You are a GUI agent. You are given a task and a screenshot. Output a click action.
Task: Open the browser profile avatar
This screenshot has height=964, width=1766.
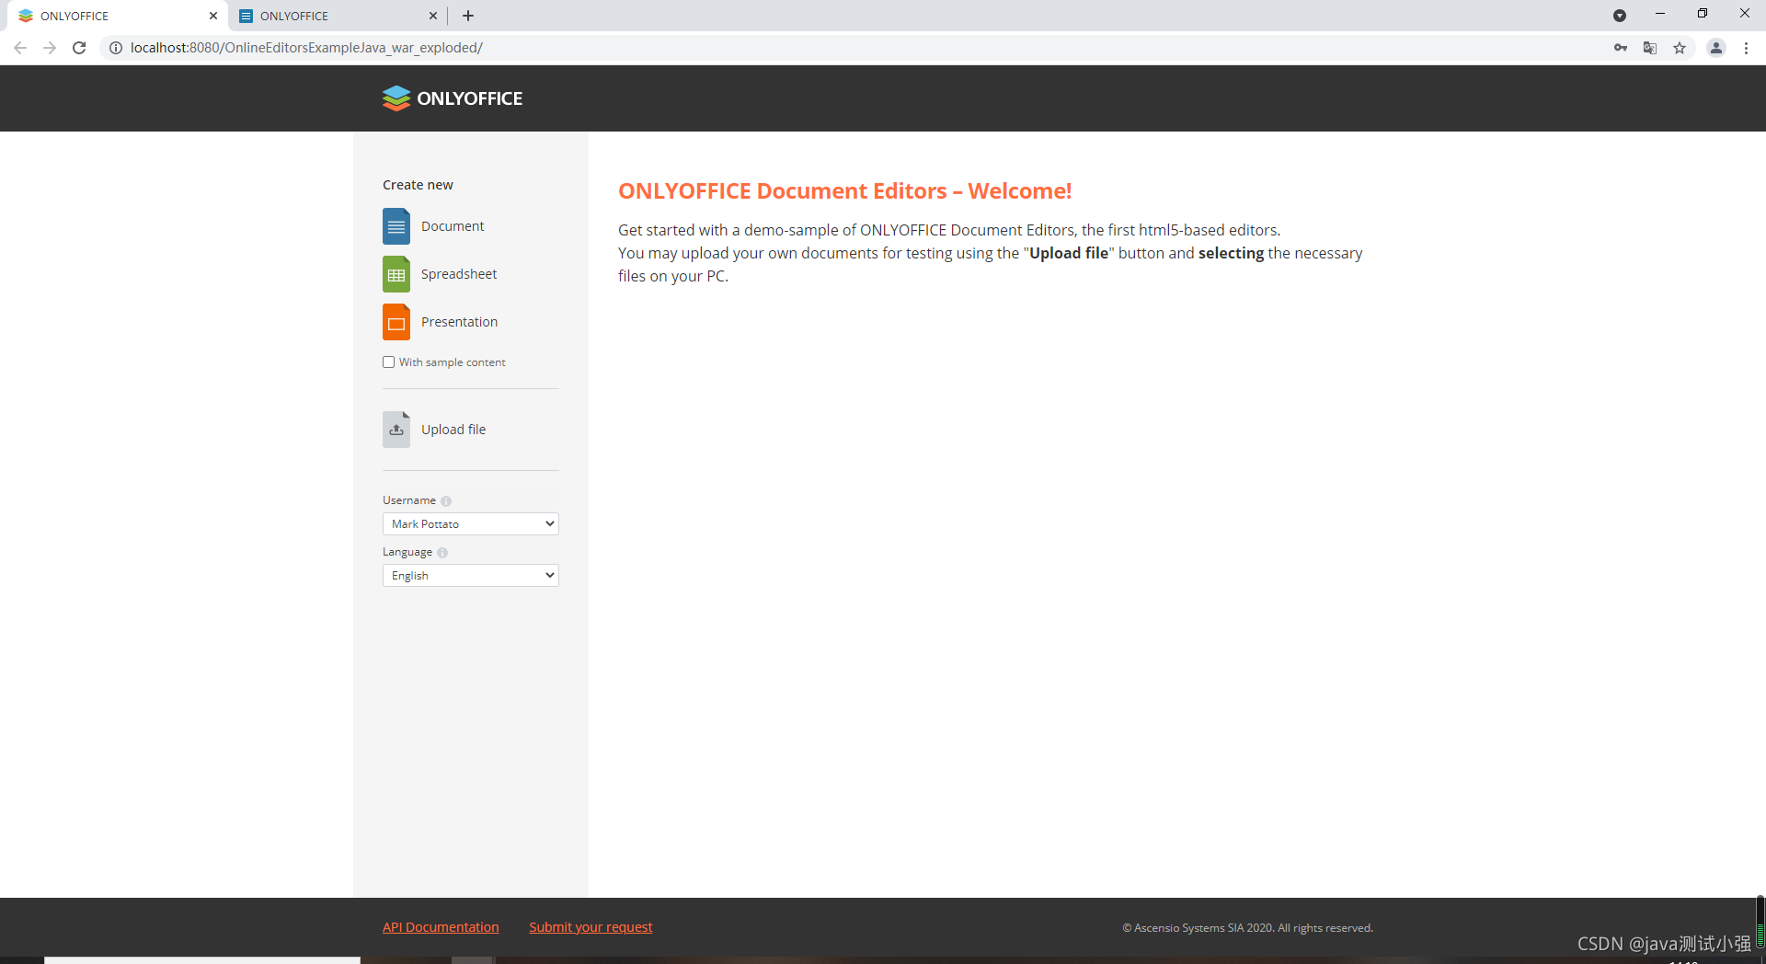tap(1716, 48)
